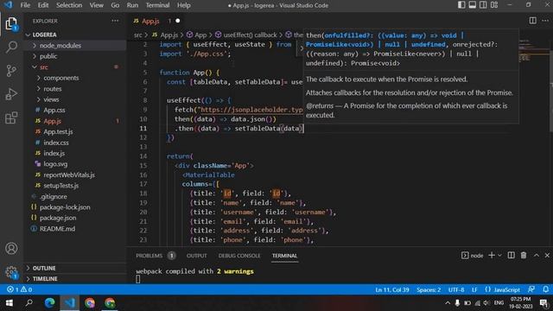Toggle bottom panel layout icon
553x311 pixels.
click(473, 5)
